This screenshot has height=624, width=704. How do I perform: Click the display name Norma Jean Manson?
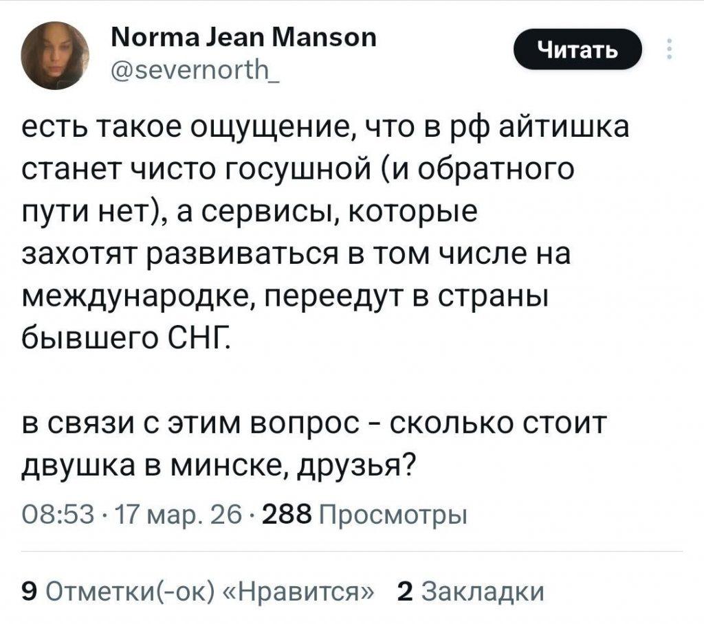(242, 39)
